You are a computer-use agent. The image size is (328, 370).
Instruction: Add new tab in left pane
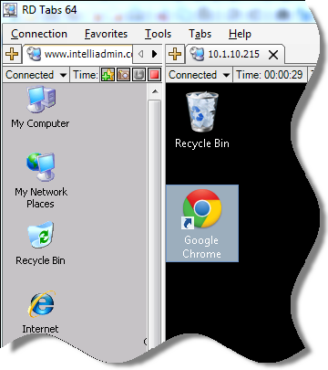point(12,54)
